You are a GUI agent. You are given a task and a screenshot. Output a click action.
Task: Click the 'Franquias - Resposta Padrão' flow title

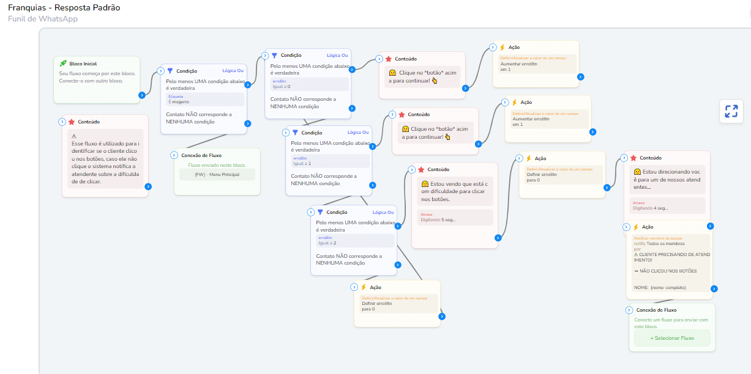click(x=64, y=8)
